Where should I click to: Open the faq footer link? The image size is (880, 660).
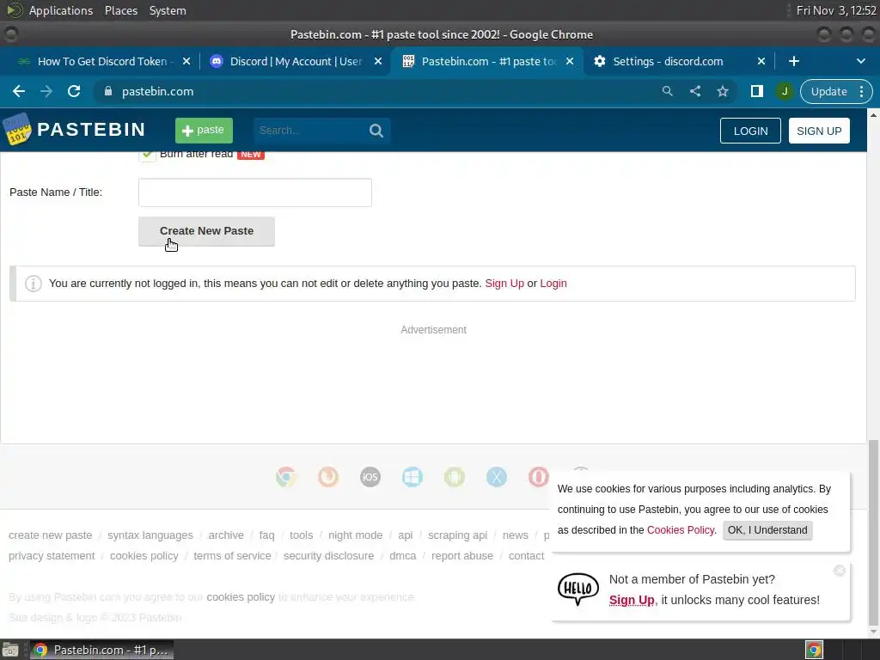(x=266, y=535)
